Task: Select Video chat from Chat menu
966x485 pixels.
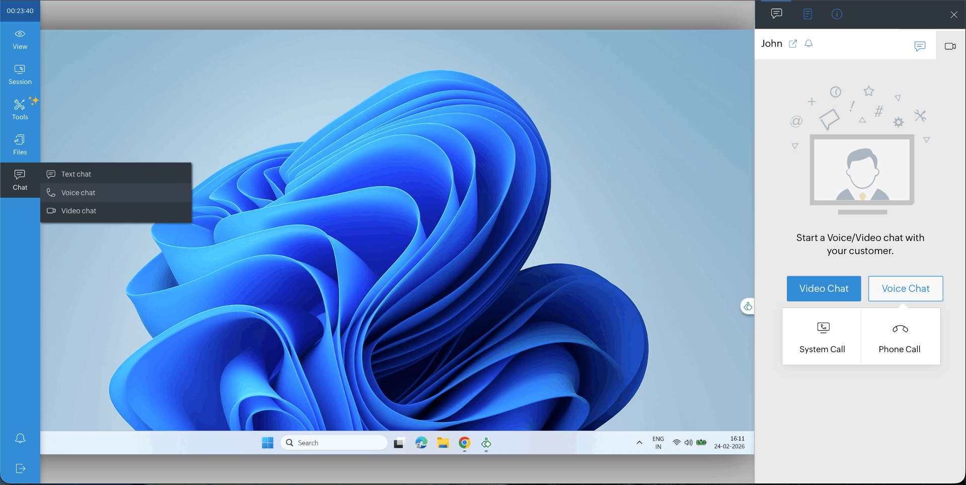Action: tap(78, 211)
